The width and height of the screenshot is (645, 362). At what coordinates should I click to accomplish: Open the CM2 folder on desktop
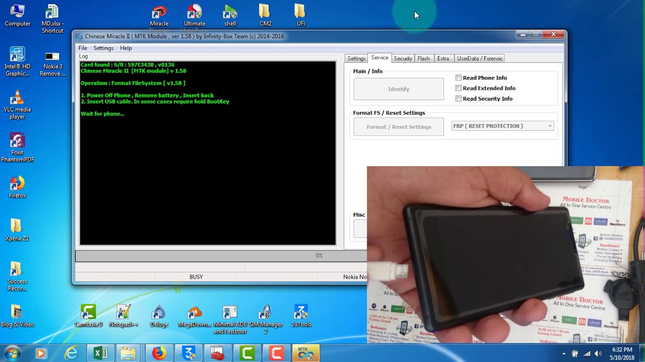coord(266,15)
